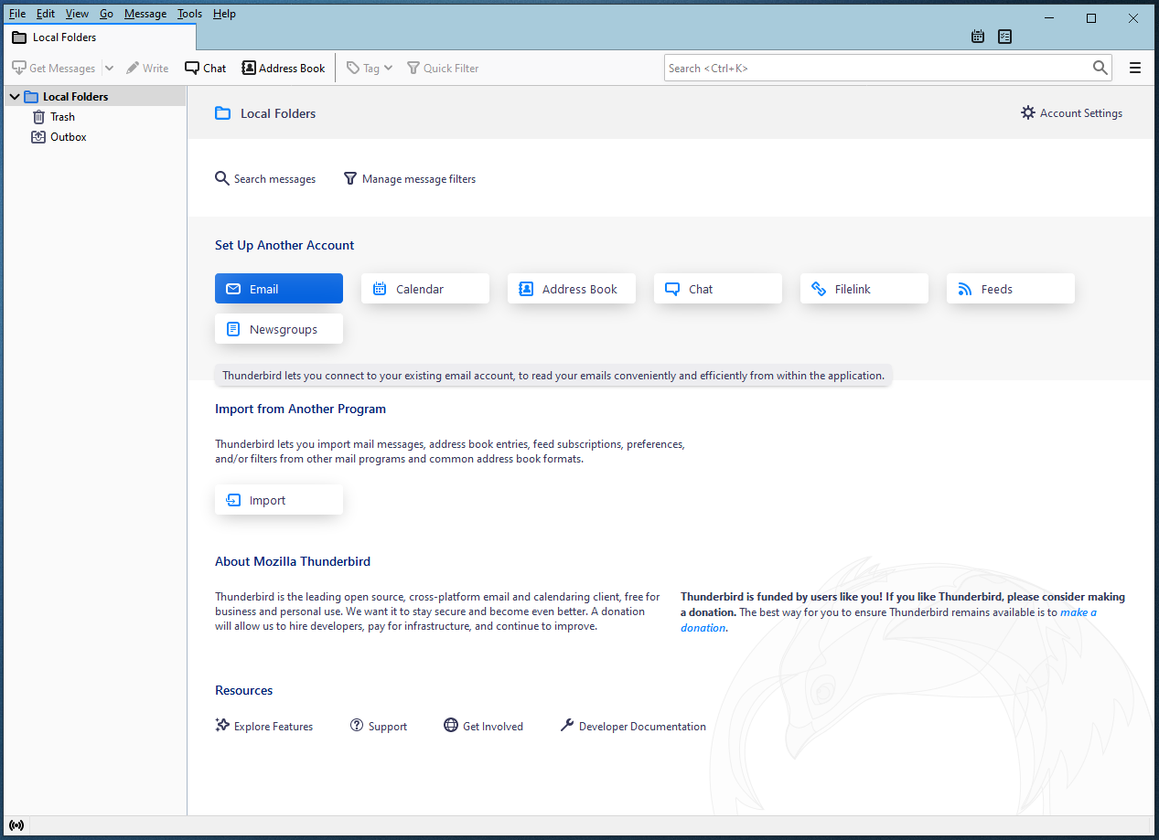The image size is (1159, 840).
Task: Click the online status icon in the status bar
Action: coord(16,825)
